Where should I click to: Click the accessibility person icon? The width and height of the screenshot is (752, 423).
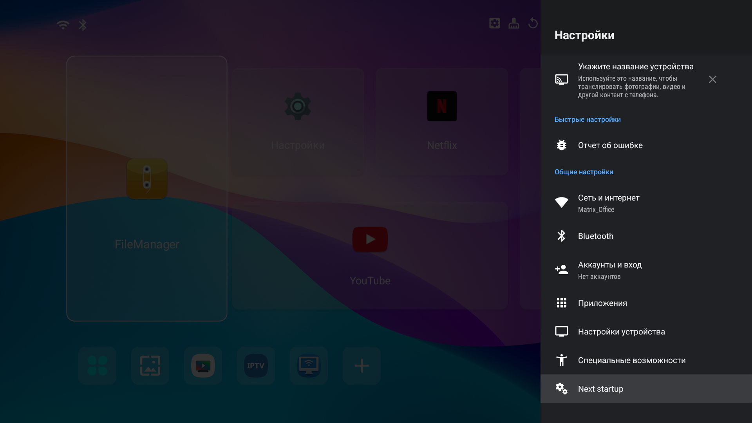click(561, 360)
